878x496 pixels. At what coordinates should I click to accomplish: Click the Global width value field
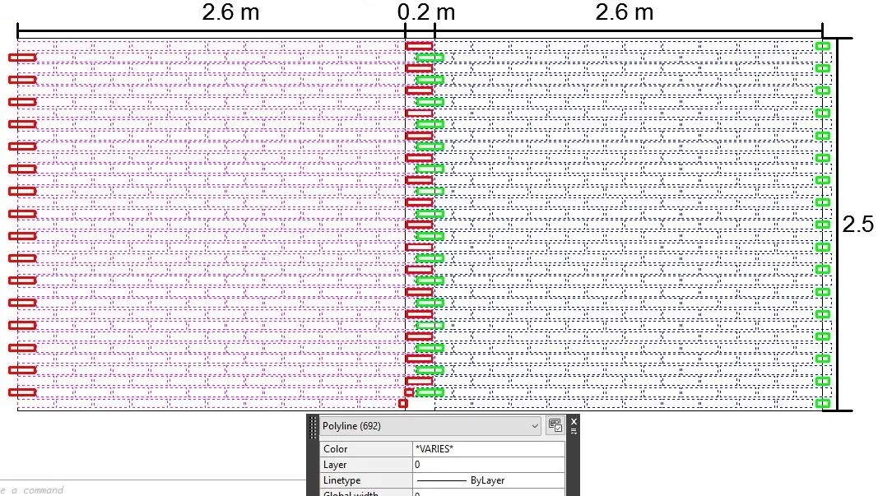tap(488, 493)
